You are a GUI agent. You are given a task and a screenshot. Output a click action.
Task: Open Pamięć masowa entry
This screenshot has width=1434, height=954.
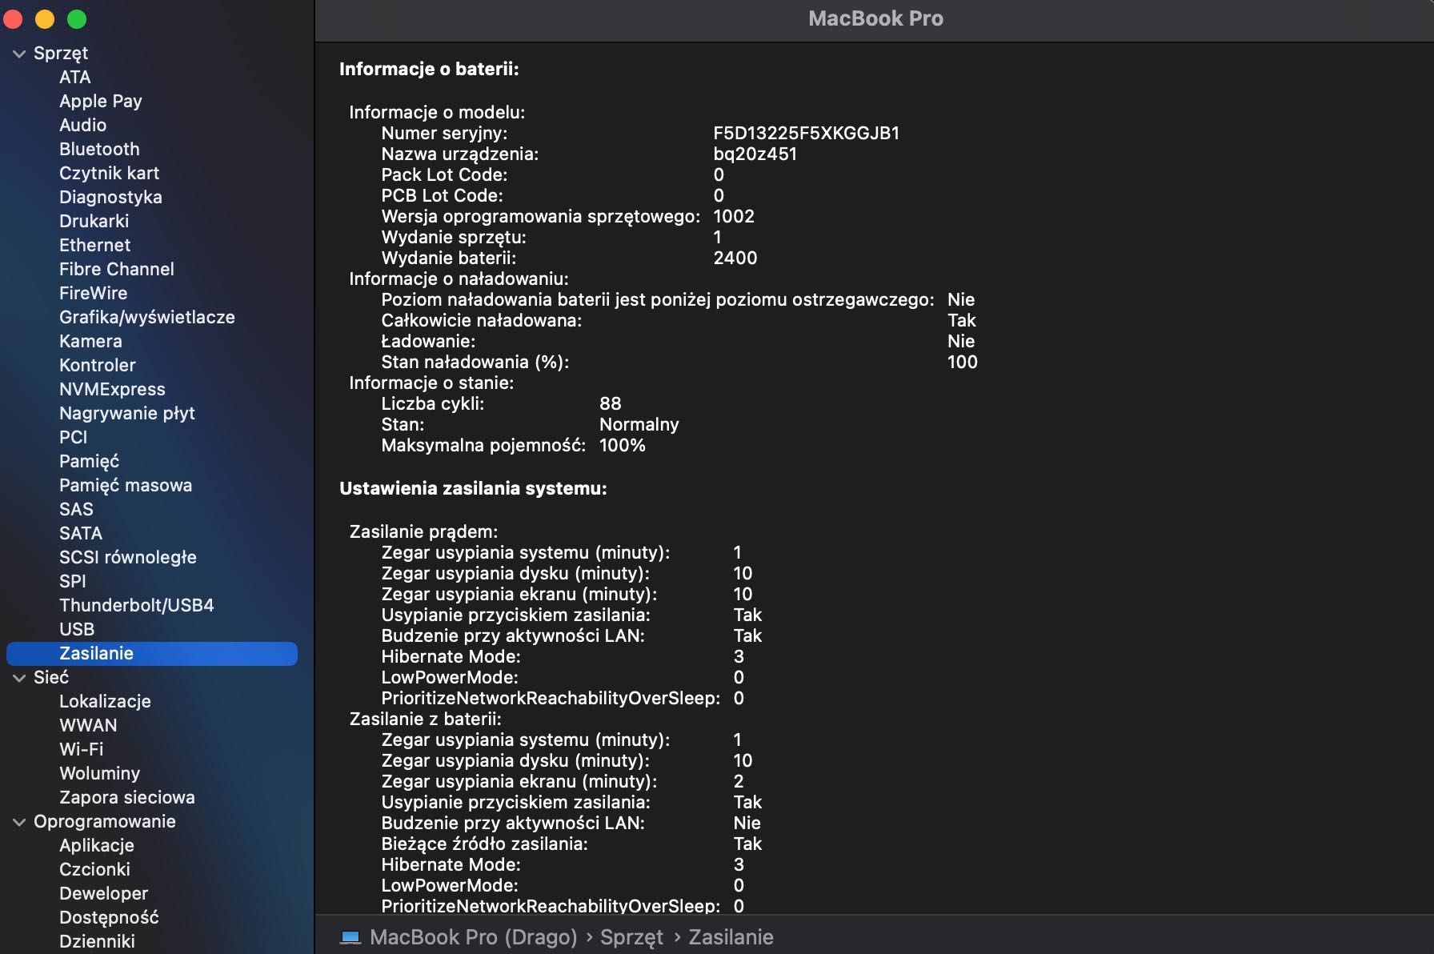[126, 485]
